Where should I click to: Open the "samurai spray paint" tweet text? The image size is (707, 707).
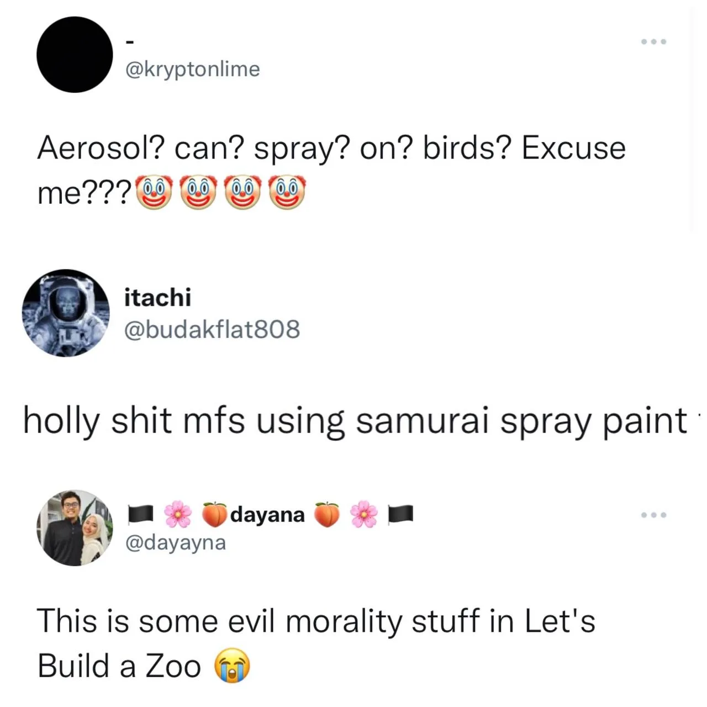pos(355,421)
